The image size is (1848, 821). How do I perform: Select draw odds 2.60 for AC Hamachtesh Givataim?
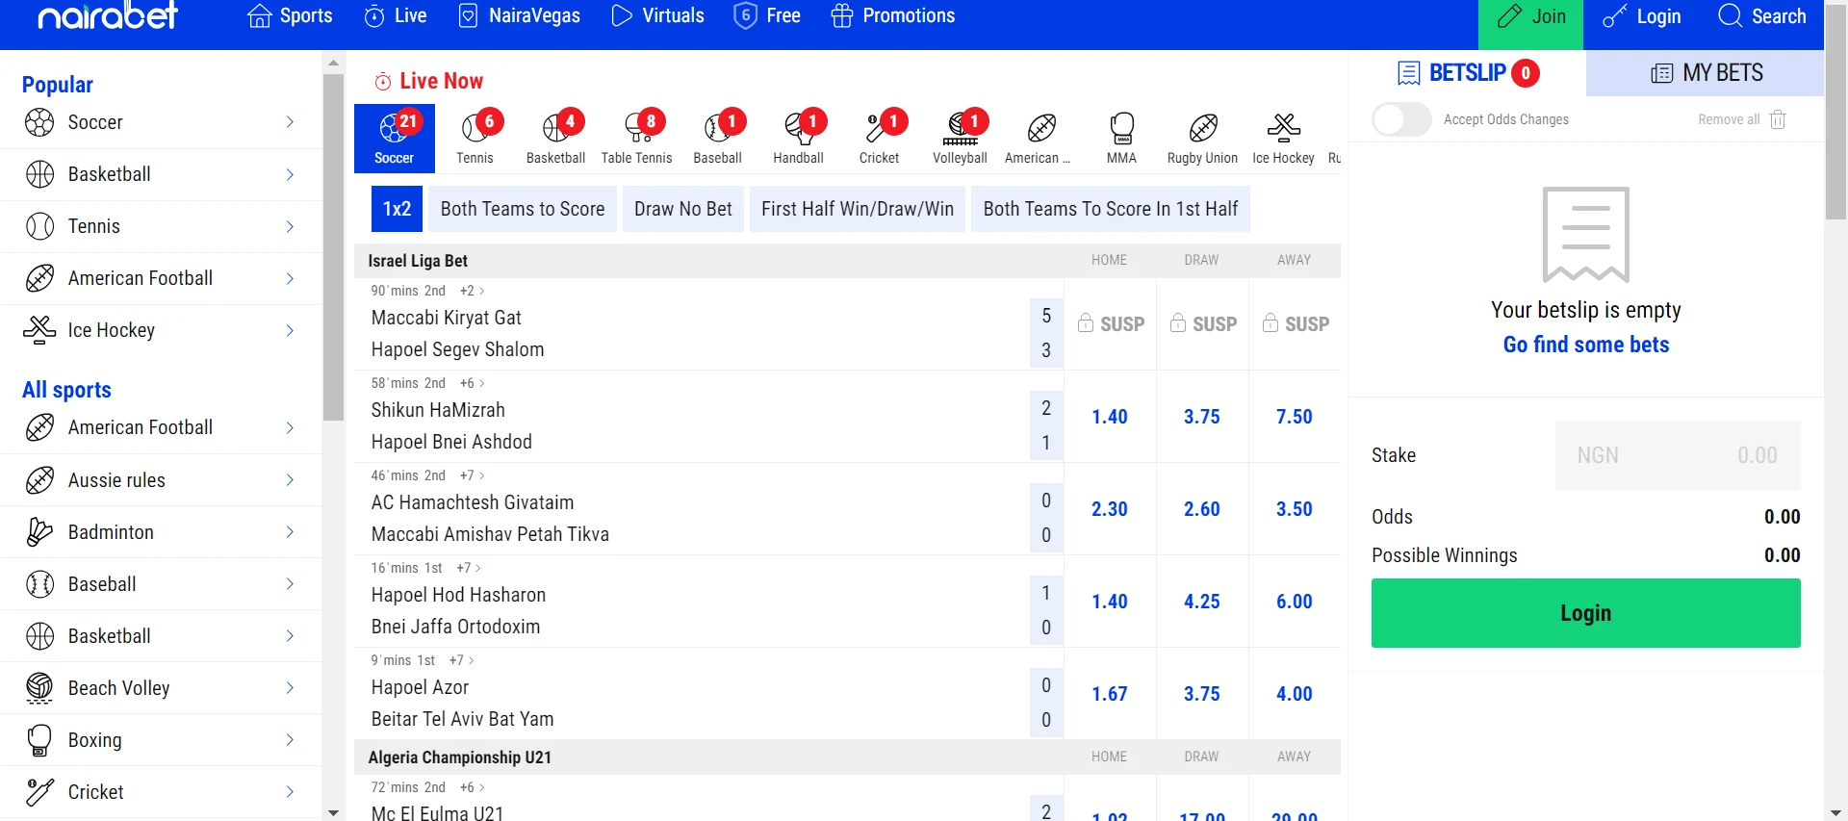[1202, 509]
